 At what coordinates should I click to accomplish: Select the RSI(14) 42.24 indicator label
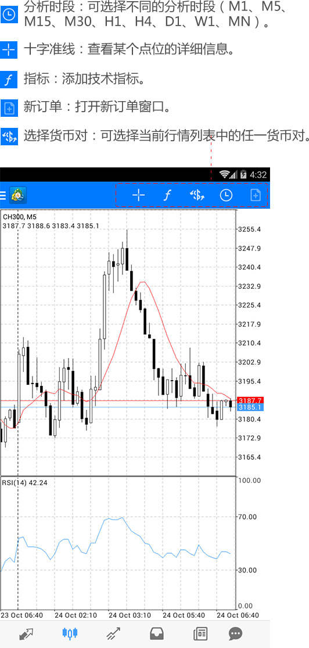(25, 482)
